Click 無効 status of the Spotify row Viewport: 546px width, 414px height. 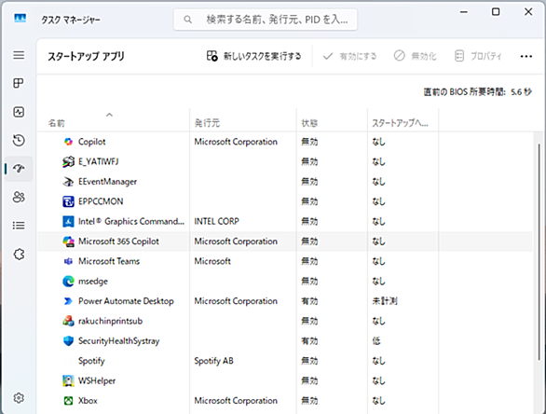coord(309,361)
